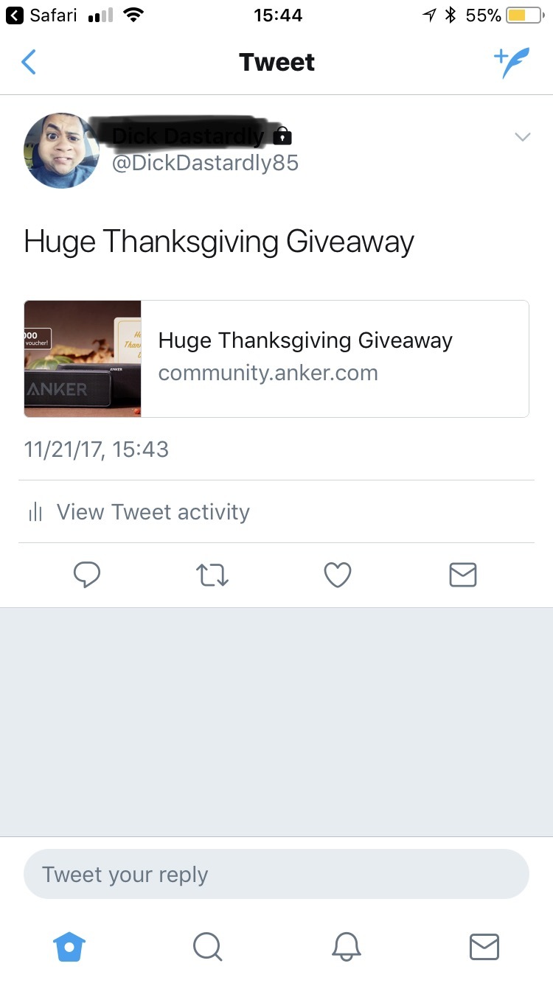Tap the tweet activity bar chart icon
This screenshot has width=553, height=983.
pyautogui.click(x=35, y=512)
